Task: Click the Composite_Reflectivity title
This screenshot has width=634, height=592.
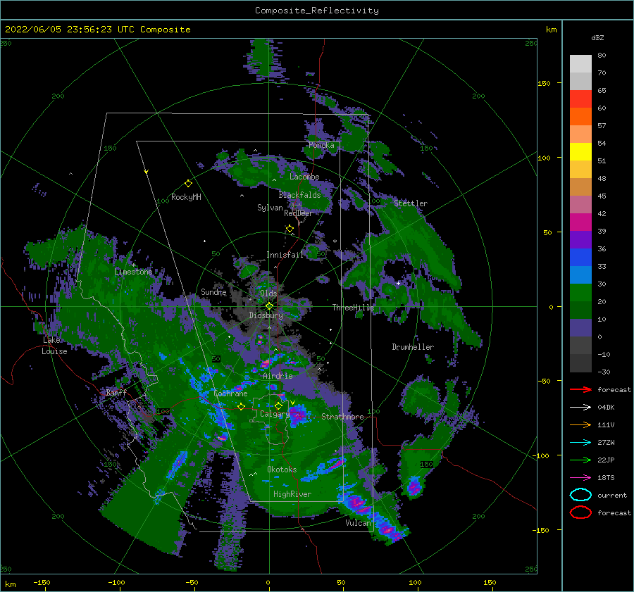Action: (x=317, y=11)
